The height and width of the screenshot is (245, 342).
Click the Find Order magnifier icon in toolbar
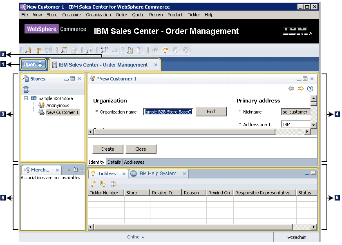coord(64,50)
